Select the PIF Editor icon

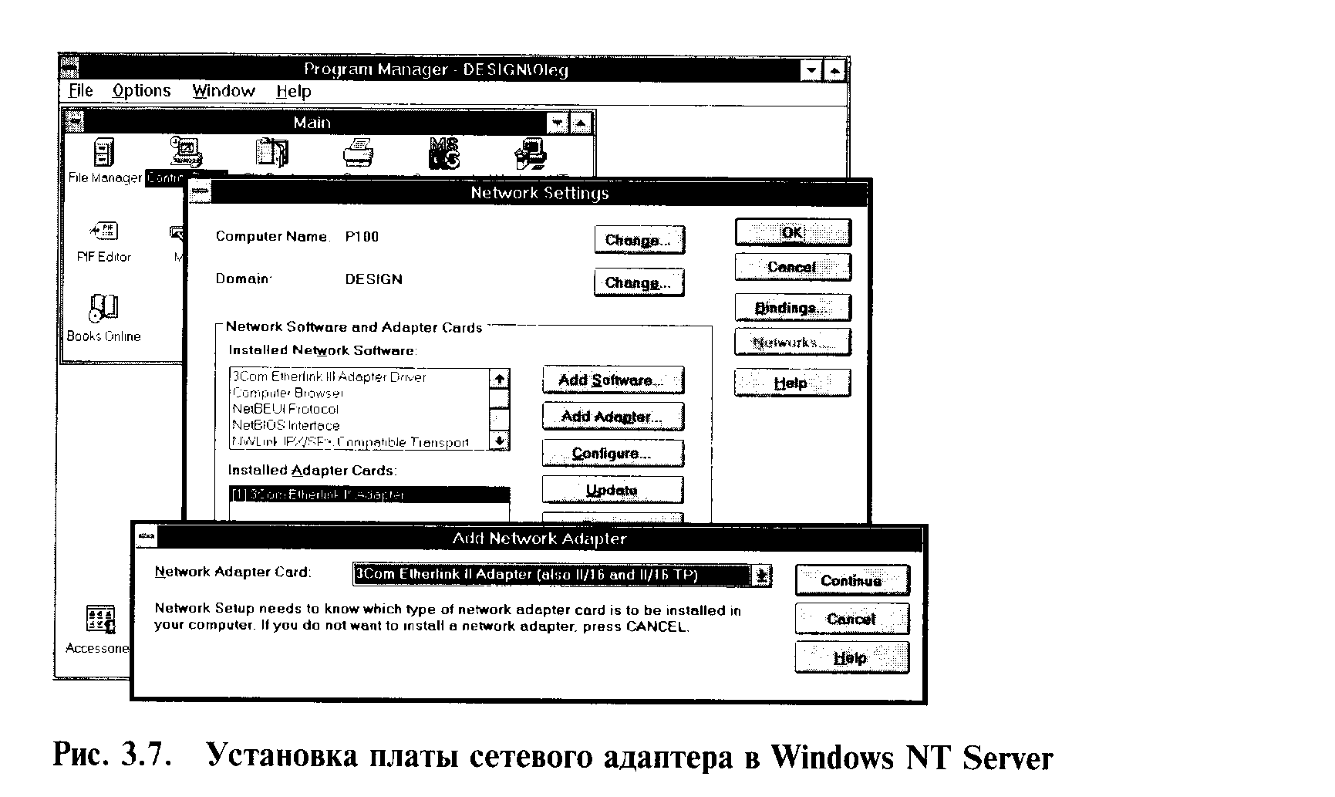[x=104, y=231]
